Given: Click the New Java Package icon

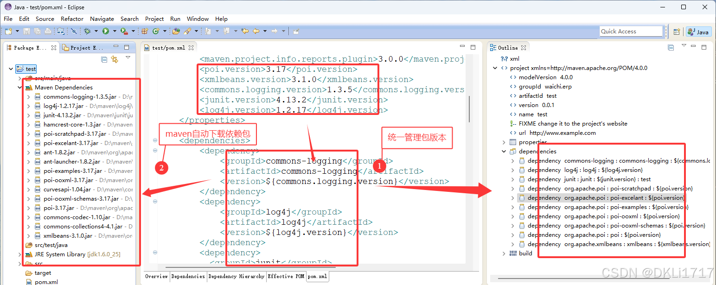Looking at the screenshot, I should coord(145,31).
